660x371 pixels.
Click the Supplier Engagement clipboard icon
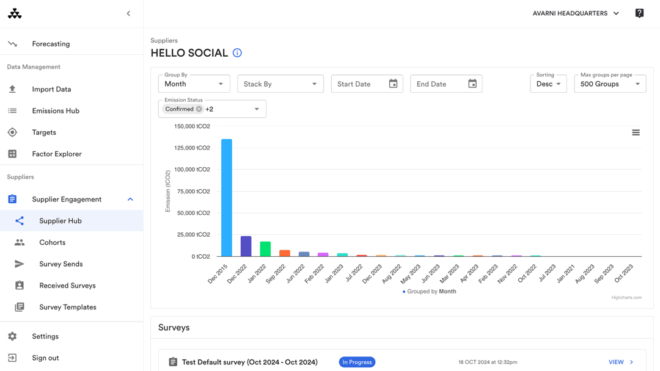12,199
